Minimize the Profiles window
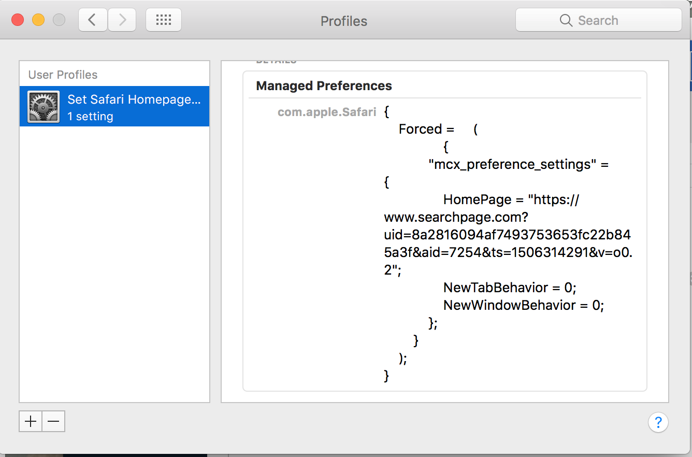Image resolution: width=692 pixels, height=457 pixels. coord(38,20)
